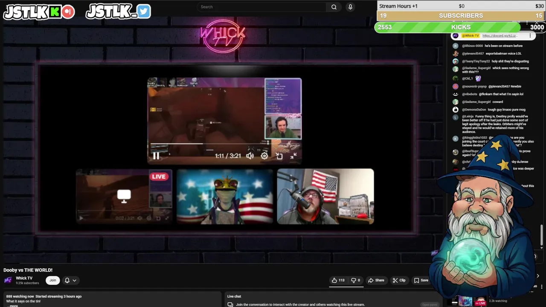
Task: Click @Rhinox-0000 chat username
Action: pos(472,46)
